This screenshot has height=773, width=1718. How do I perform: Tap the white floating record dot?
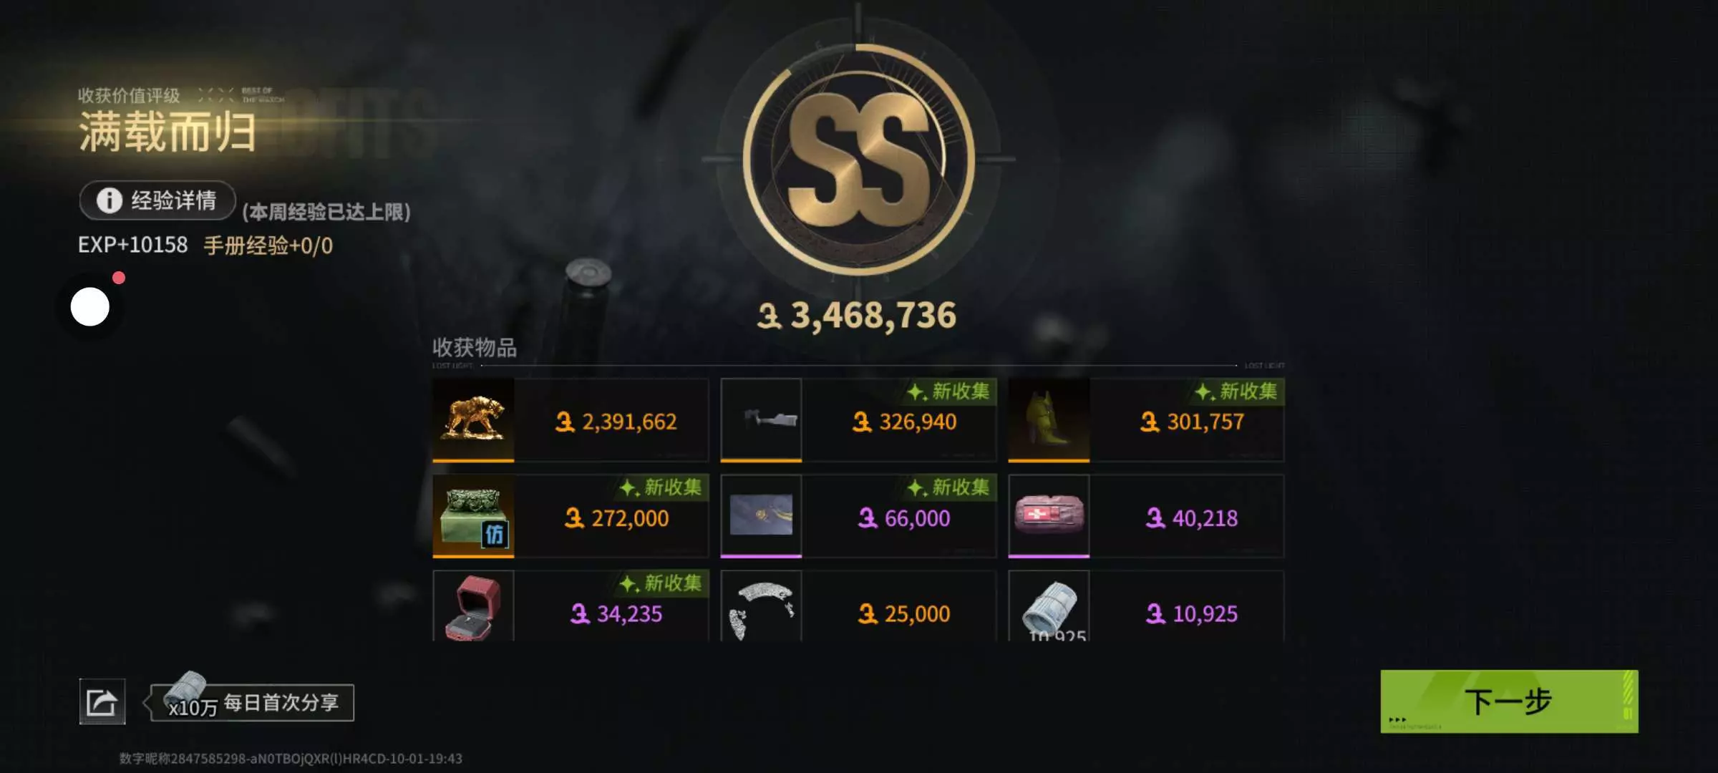tap(90, 307)
